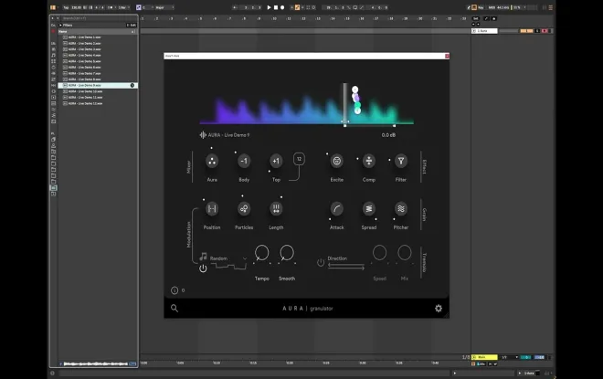Click the AURA - Live Demo 9 sample name
The width and height of the screenshot is (603, 379).
(228, 135)
